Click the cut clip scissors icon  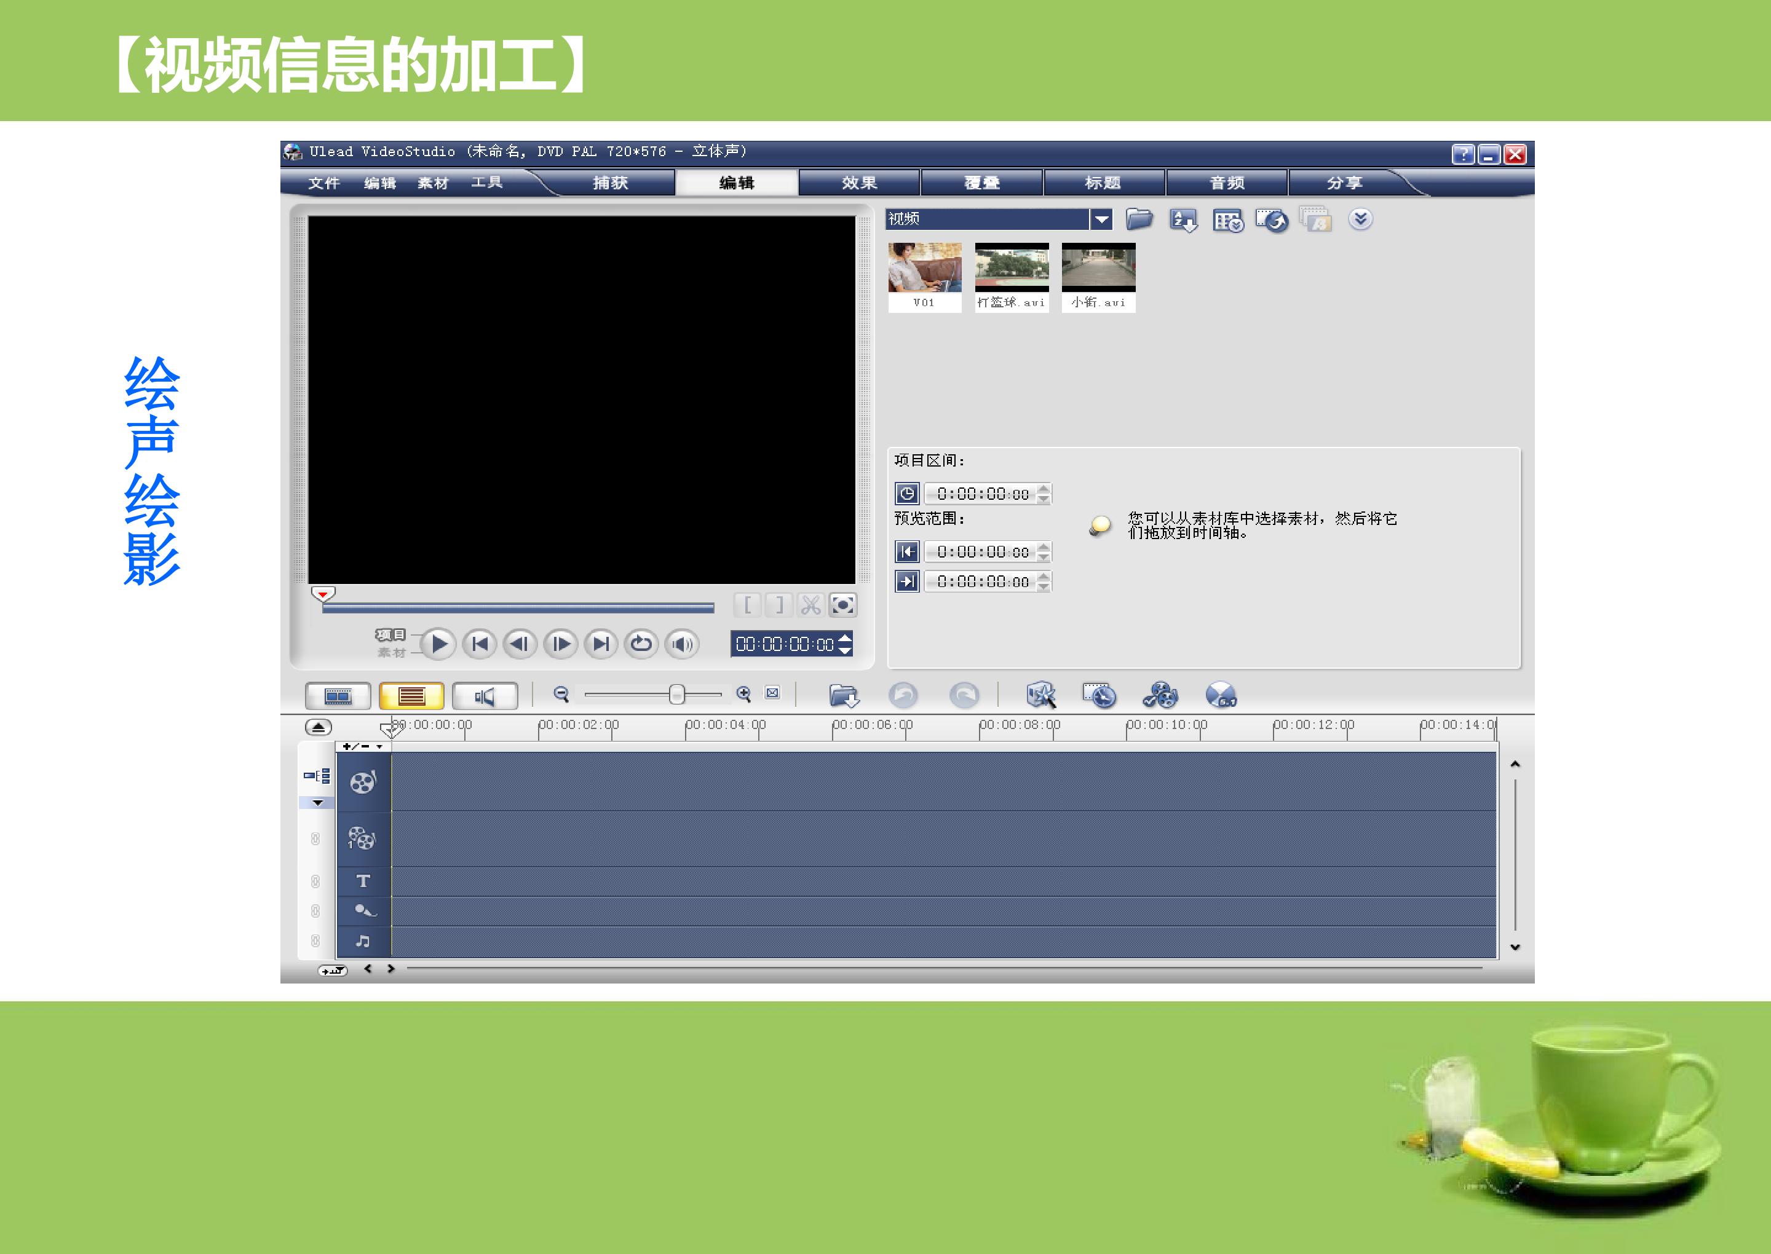click(x=810, y=605)
